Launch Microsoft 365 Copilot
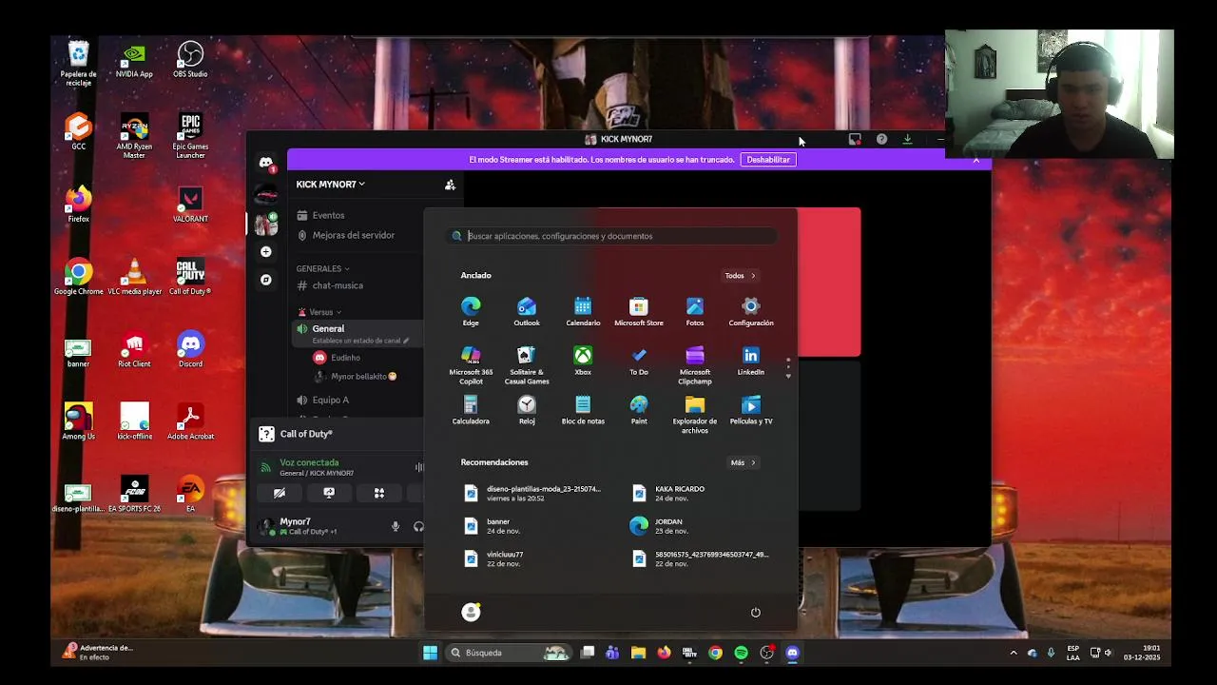Image resolution: width=1217 pixels, height=685 pixels. pyautogui.click(x=471, y=365)
